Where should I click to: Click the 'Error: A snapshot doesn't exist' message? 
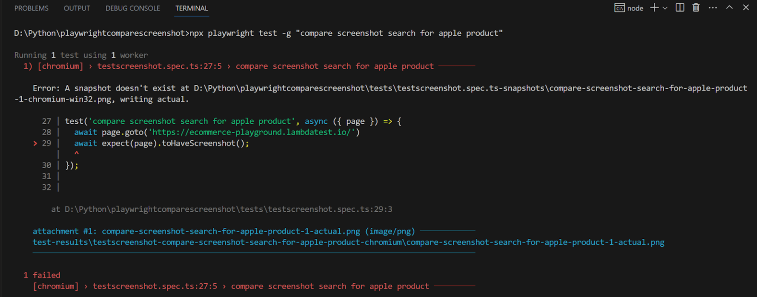coord(390,88)
